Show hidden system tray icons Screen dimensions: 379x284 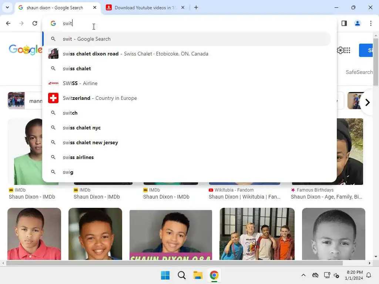point(303,275)
